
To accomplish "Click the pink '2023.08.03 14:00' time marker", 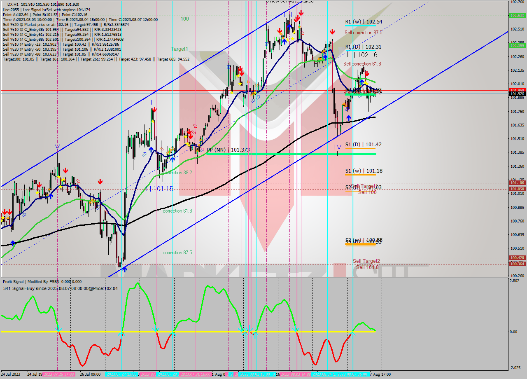I will [x=295, y=374].
